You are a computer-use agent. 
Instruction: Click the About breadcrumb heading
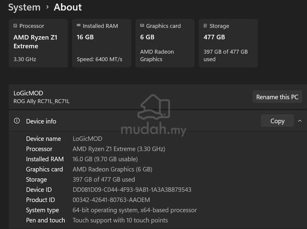click(68, 8)
